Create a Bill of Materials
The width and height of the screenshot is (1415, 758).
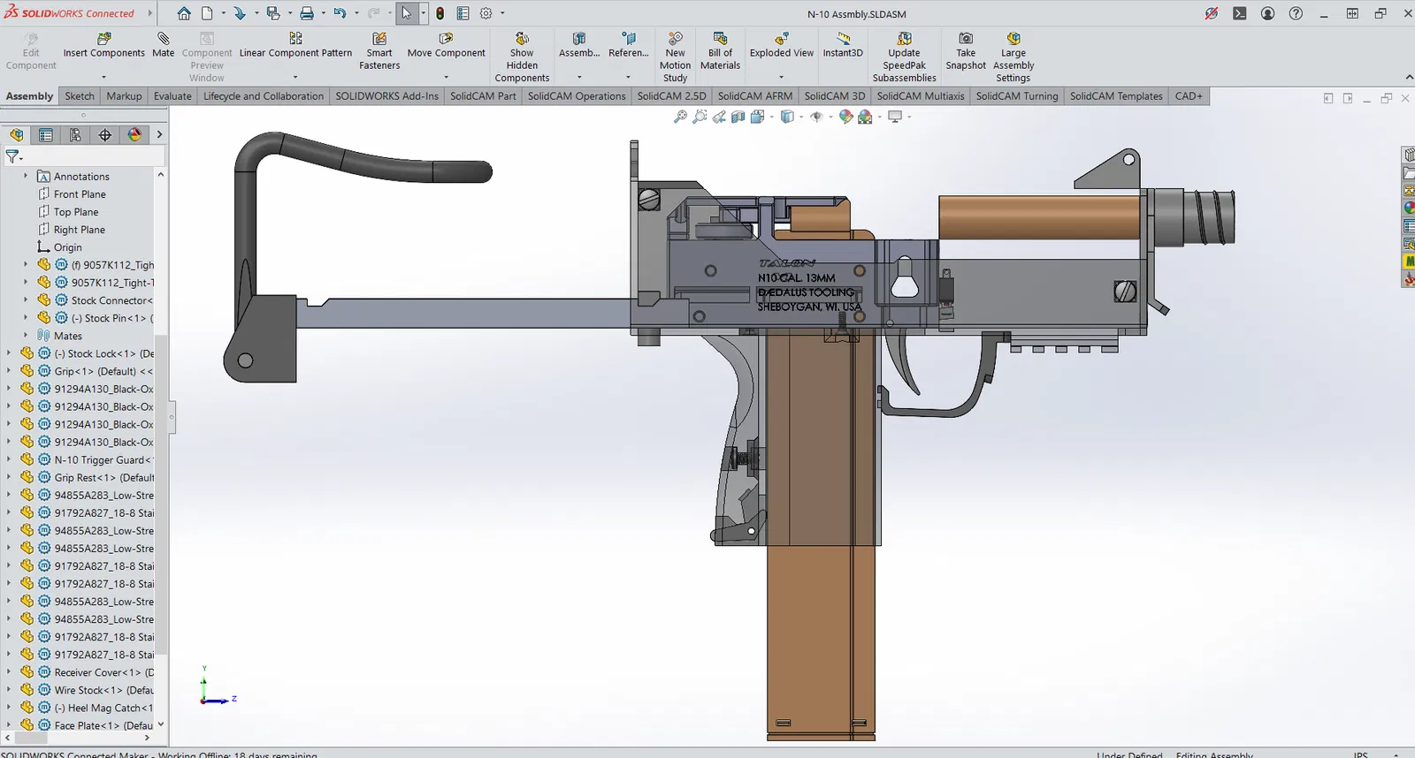coord(720,39)
